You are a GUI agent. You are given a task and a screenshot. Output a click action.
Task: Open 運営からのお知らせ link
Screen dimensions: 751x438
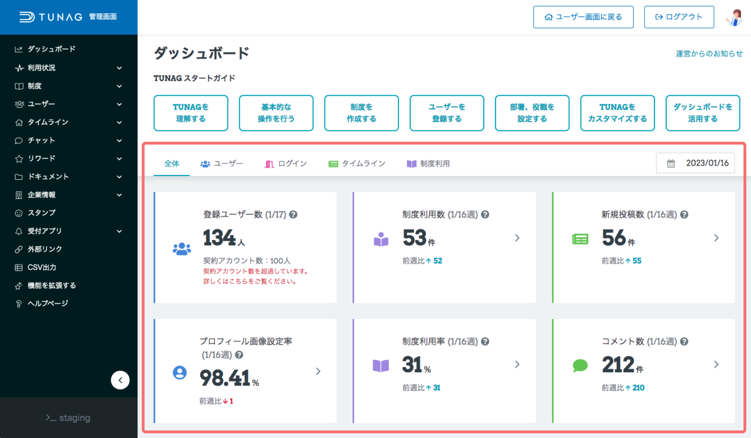tap(709, 54)
